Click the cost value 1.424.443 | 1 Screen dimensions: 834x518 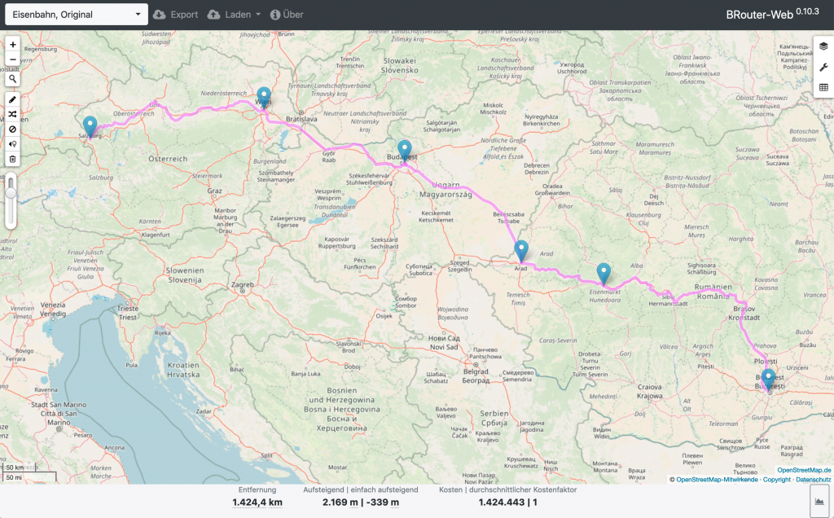coord(508,502)
